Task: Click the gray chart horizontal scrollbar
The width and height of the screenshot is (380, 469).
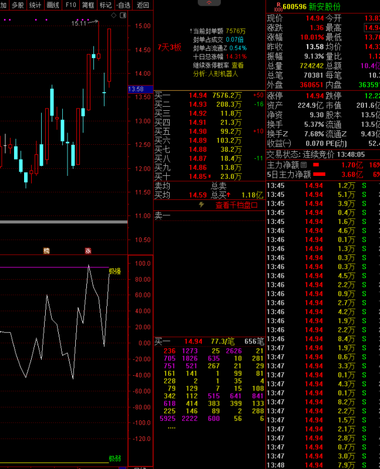Action: [64, 222]
